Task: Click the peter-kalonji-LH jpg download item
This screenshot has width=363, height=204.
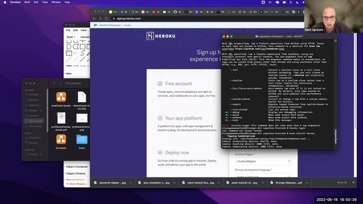Action: point(243,182)
